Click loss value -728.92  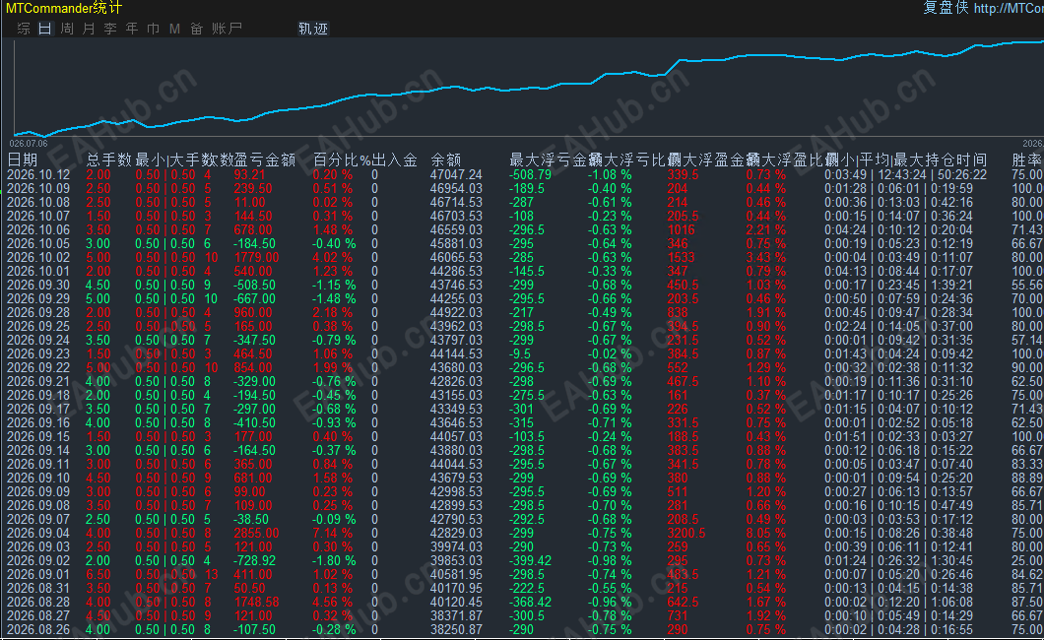click(x=254, y=560)
